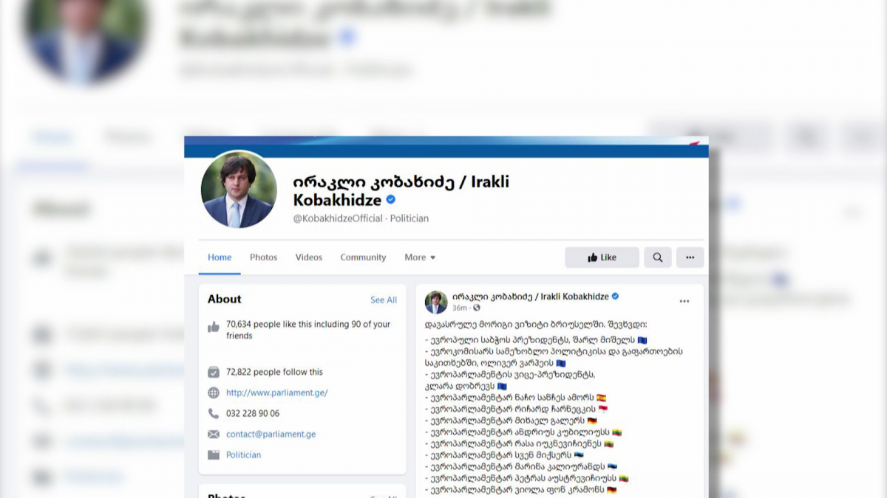Open See All in About section
The width and height of the screenshot is (887, 498).
pyautogui.click(x=384, y=300)
